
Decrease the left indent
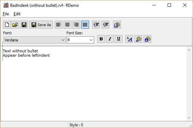coord(96,25)
